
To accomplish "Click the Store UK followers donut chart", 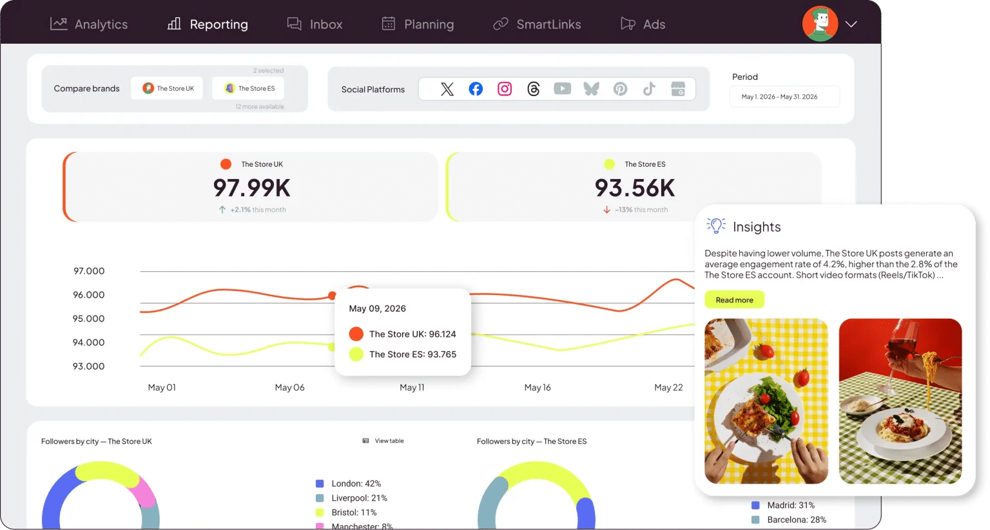I will [101, 496].
